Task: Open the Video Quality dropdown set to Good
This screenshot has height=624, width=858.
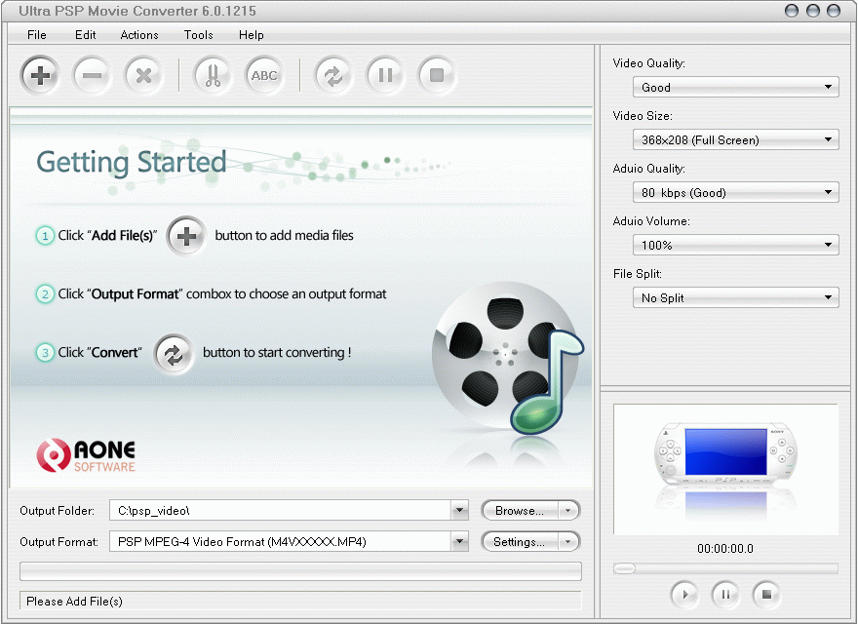Action: tap(735, 87)
